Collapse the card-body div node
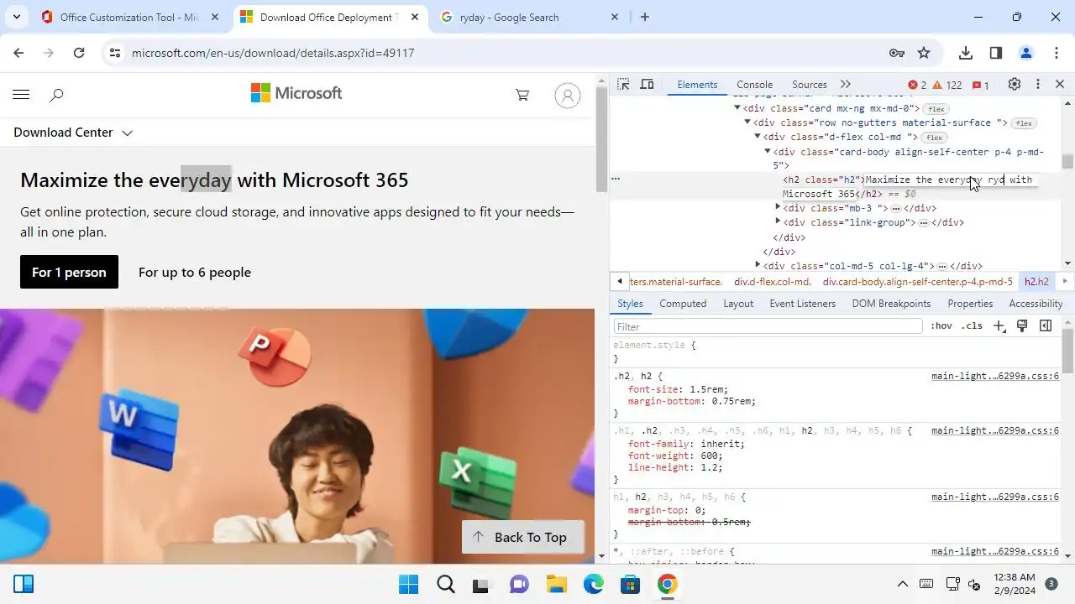 click(x=768, y=151)
